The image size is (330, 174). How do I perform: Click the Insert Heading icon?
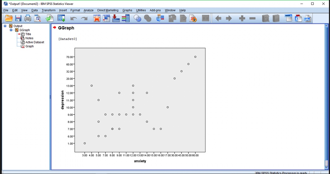(x=289, y=18)
